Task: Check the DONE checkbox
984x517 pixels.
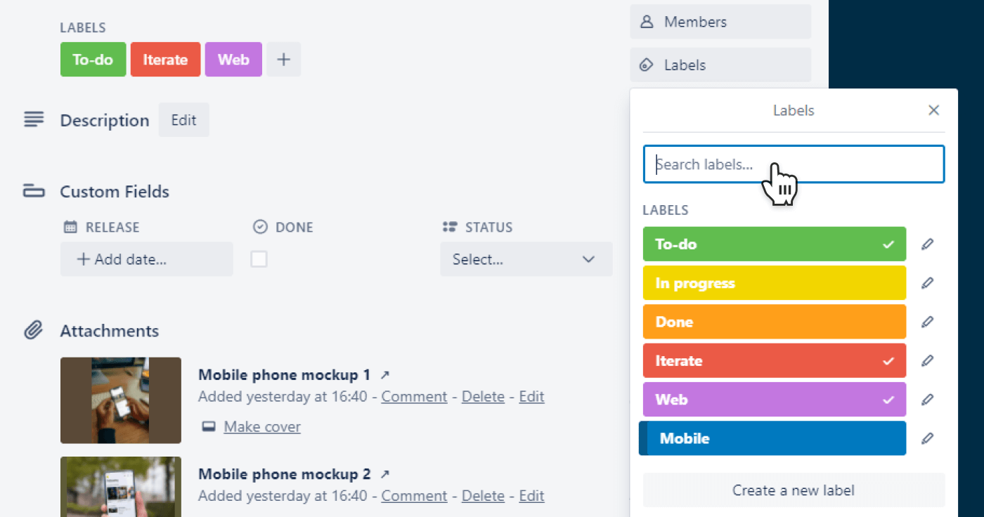Action: pyautogui.click(x=259, y=258)
